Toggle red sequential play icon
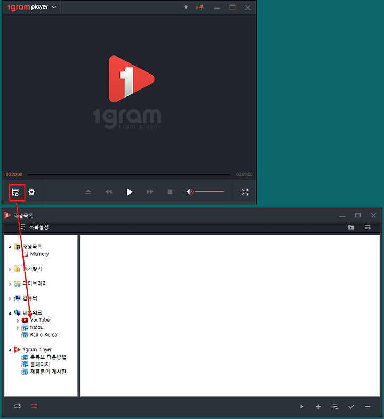This screenshot has width=384, height=419. pos(34,406)
